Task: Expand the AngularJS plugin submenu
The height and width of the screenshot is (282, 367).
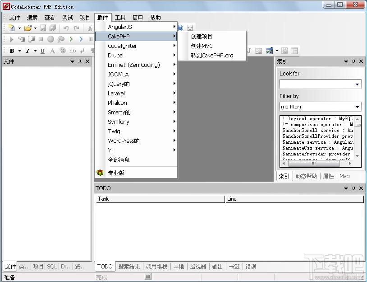Action: tap(136, 27)
